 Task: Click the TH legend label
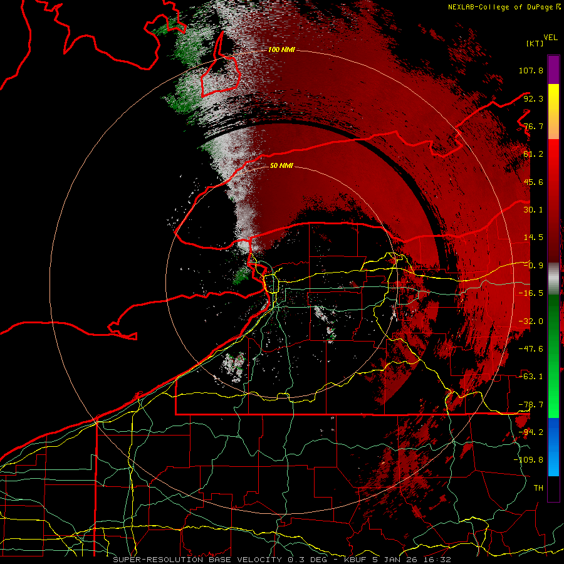(538, 488)
